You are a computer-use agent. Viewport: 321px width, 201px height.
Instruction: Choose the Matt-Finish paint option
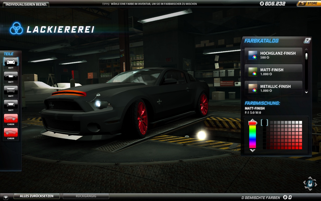273,72
